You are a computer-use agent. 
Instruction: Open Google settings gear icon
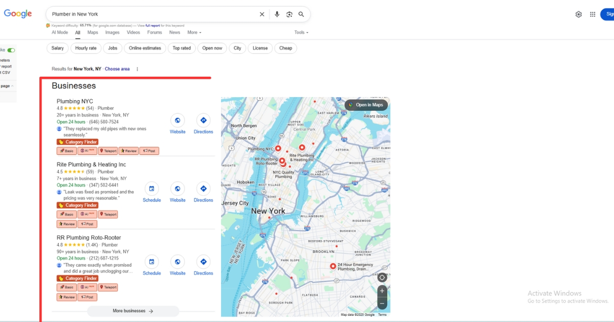coord(579,14)
